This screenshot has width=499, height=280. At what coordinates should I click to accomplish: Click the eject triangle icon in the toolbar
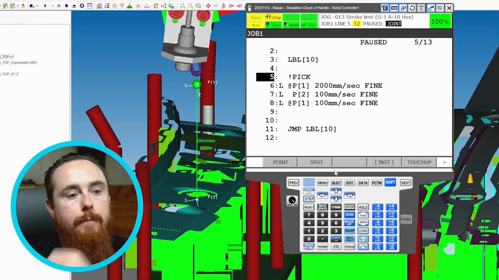(74, 6)
